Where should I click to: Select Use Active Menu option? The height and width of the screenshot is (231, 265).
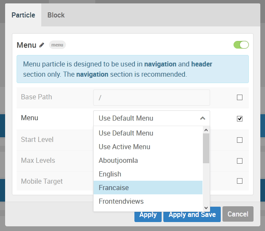click(124, 147)
